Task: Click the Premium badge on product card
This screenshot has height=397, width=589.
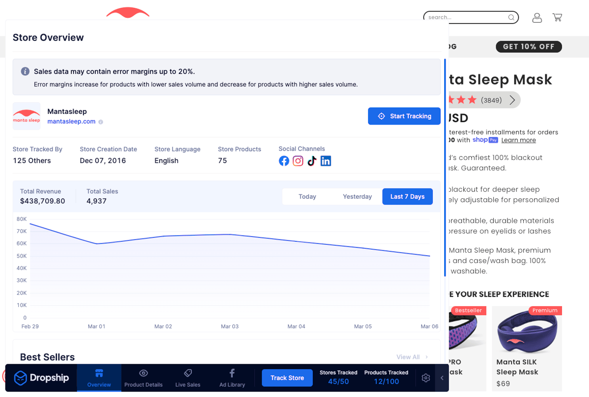Action: (x=545, y=310)
